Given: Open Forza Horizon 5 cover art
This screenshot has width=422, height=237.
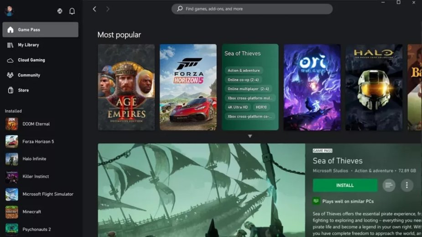Looking at the screenshot, I should (x=188, y=87).
